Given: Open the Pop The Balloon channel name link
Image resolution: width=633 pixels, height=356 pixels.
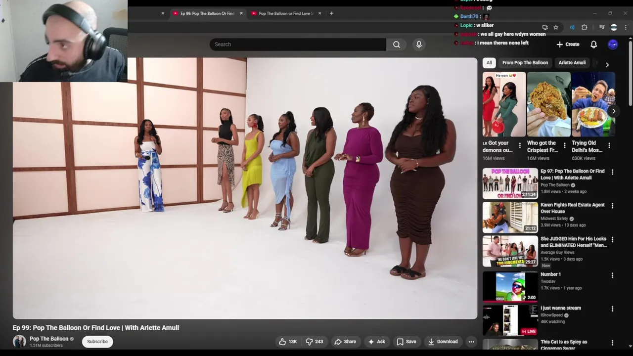Looking at the screenshot, I should [49, 339].
